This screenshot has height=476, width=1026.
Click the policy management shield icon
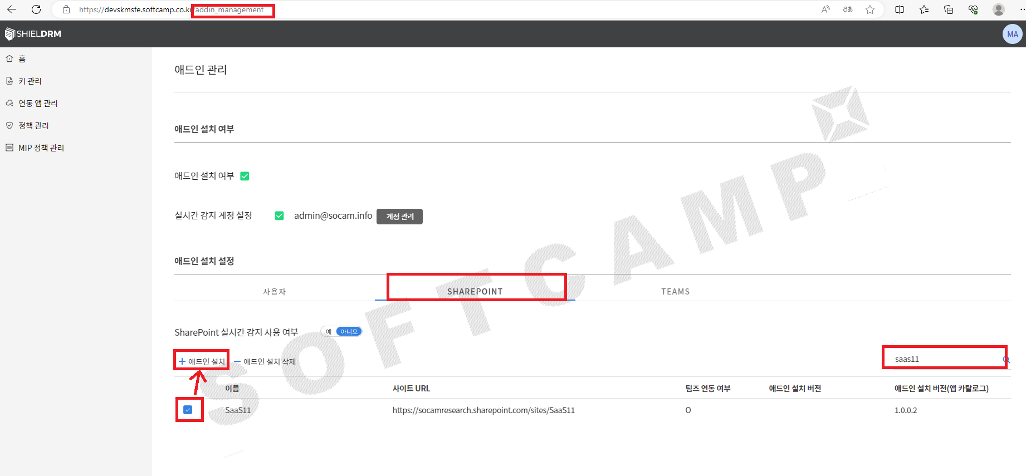tap(9, 125)
